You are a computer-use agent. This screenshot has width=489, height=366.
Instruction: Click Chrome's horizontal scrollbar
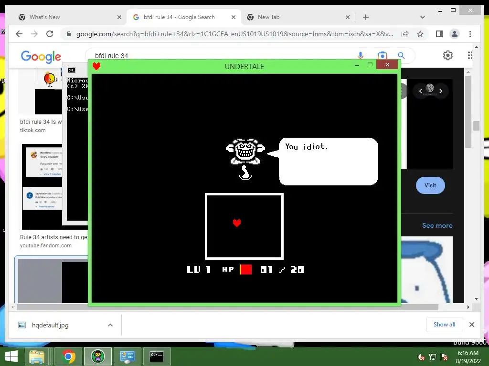pyautogui.click(x=227, y=307)
